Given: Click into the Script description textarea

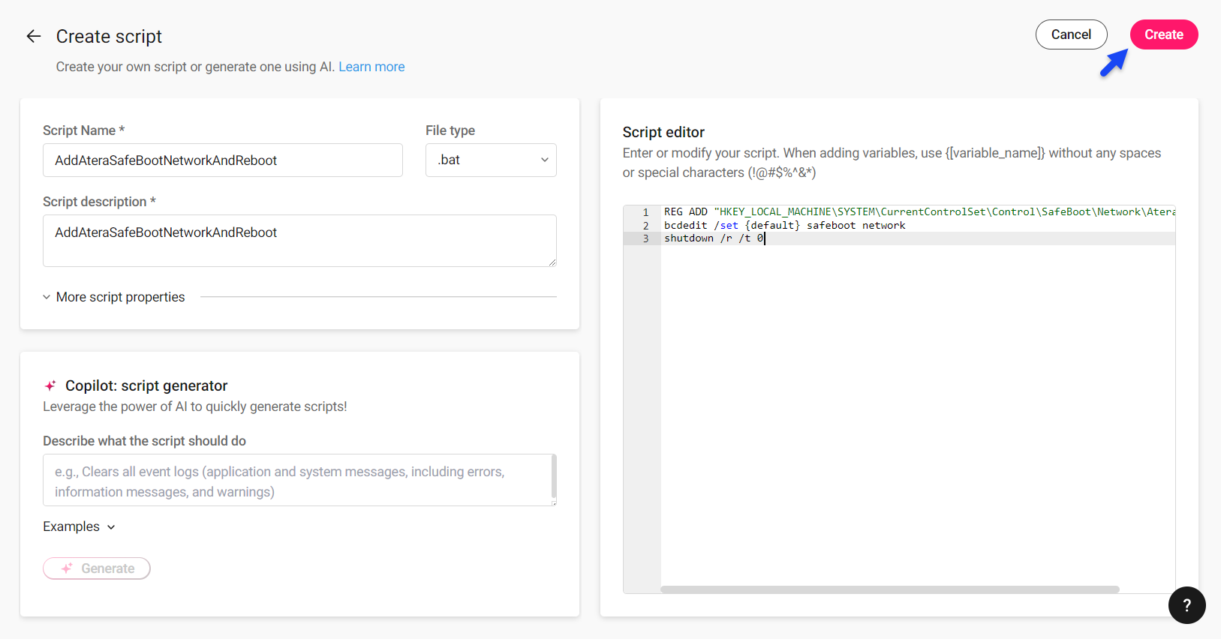Looking at the screenshot, I should [299, 241].
